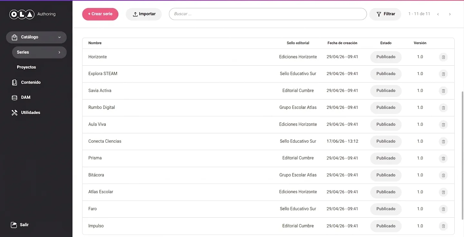The width and height of the screenshot is (464, 237).
Task: Delete Aula Viva via trash icon
Action: click(443, 125)
